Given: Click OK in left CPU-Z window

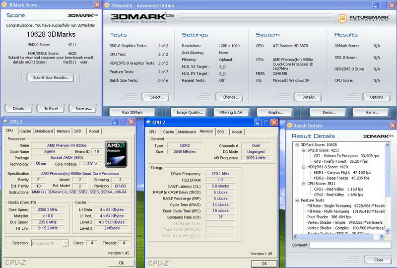Looking at the screenshot, I should coord(122,263).
